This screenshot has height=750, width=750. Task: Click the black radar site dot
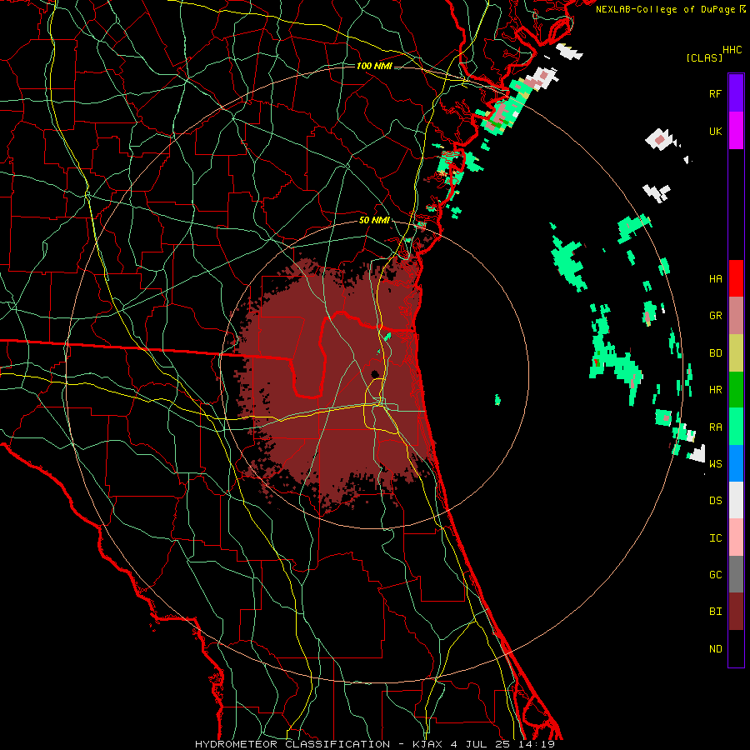tap(375, 374)
